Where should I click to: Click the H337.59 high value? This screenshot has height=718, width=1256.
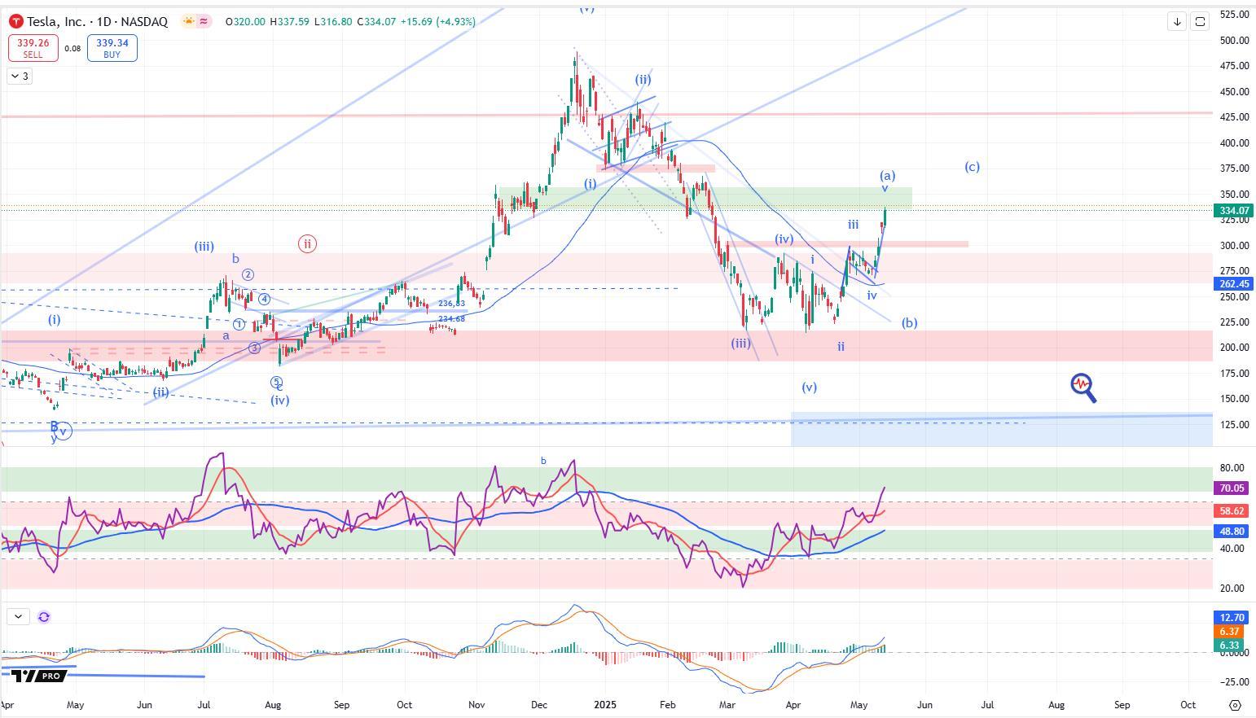289,22
